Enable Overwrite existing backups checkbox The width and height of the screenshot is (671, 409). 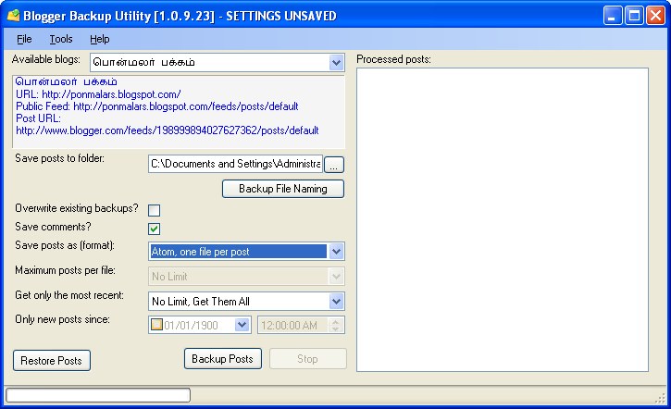coord(154,210)
